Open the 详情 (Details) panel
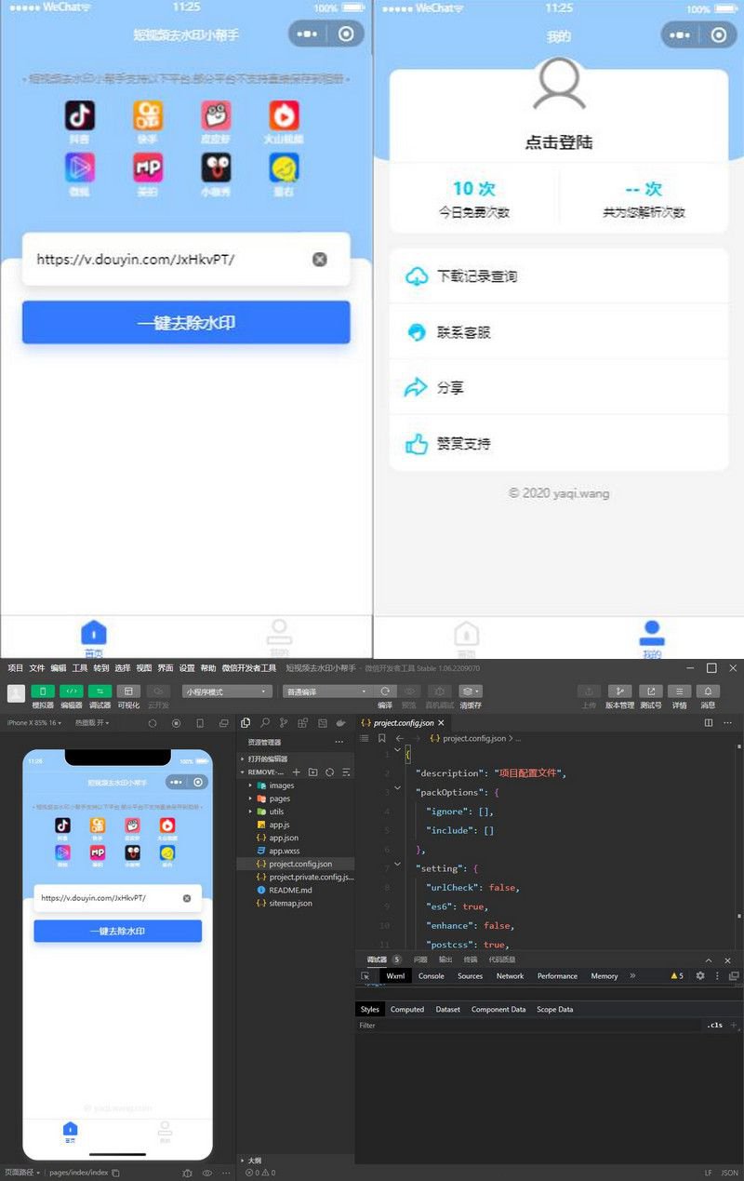 coord(681,695)
